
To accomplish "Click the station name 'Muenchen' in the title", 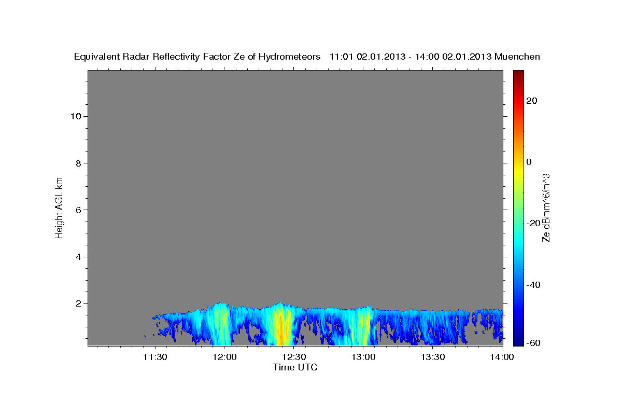I will (517, 57).
